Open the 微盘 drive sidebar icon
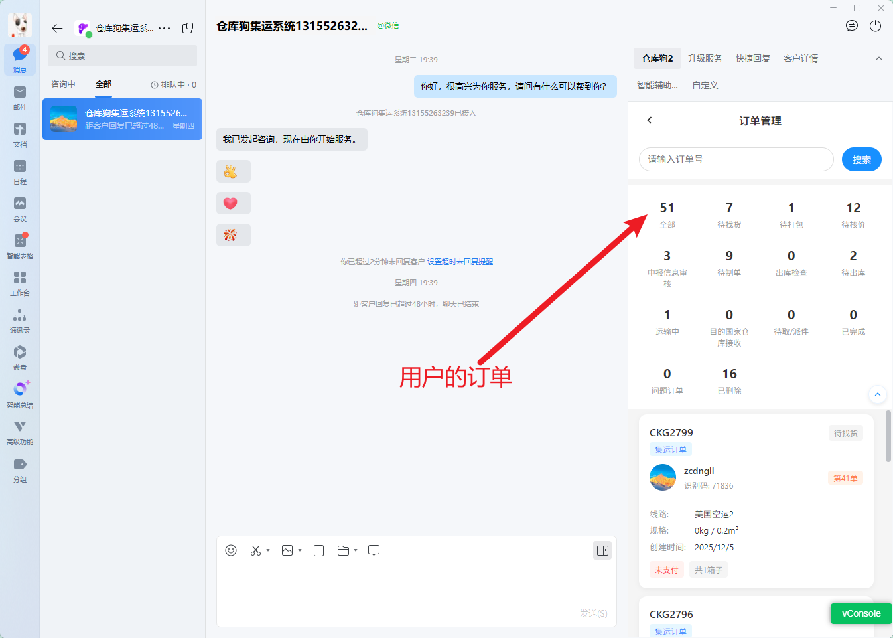 pyautogui.click(x=20, y=357)
